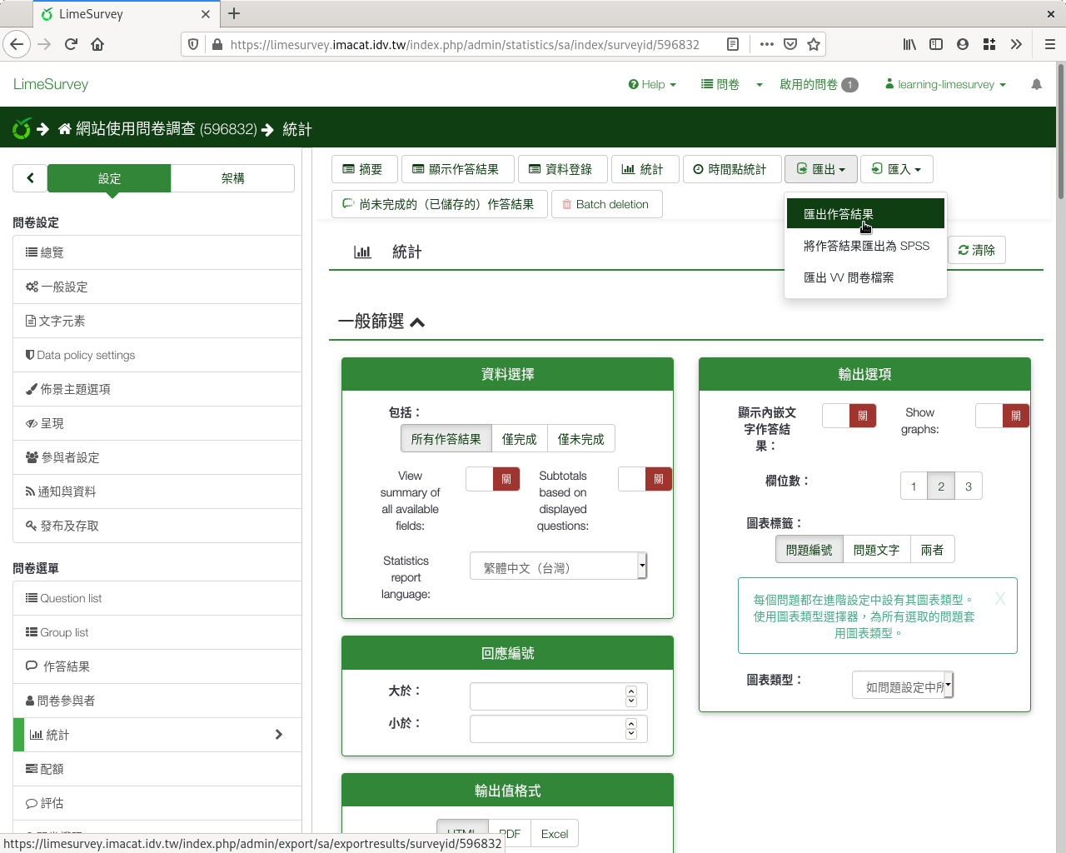Select 兩者 chart label option
This screenshot has height=853, width=1066.
pos(932,550)
